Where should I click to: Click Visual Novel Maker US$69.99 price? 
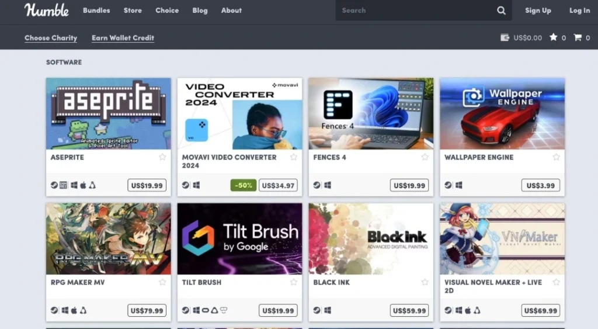pos(540,310)
